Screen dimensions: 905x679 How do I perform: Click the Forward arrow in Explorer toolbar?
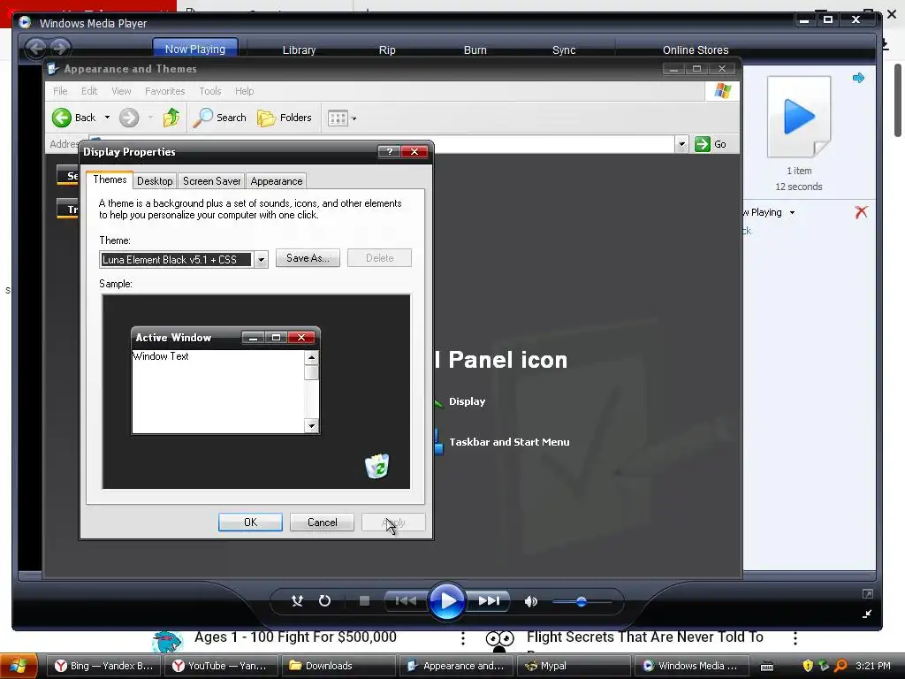[x=129, y=118]
